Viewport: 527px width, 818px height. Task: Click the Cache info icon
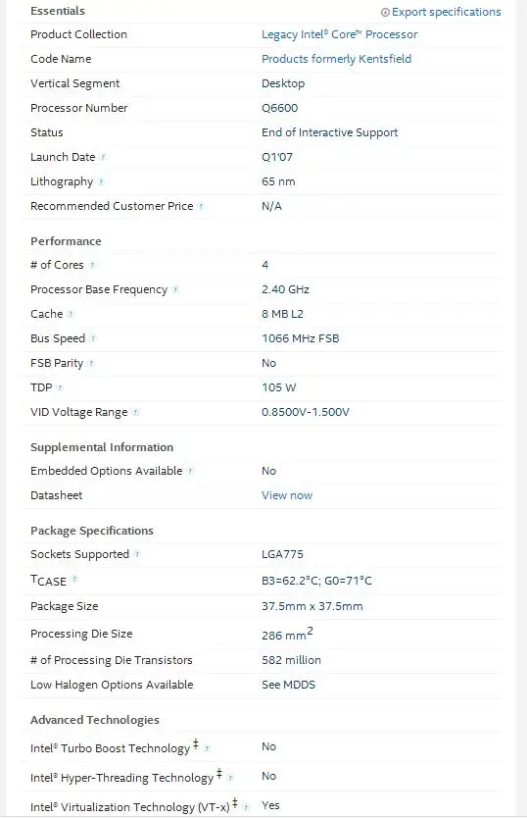click(71, 314)
